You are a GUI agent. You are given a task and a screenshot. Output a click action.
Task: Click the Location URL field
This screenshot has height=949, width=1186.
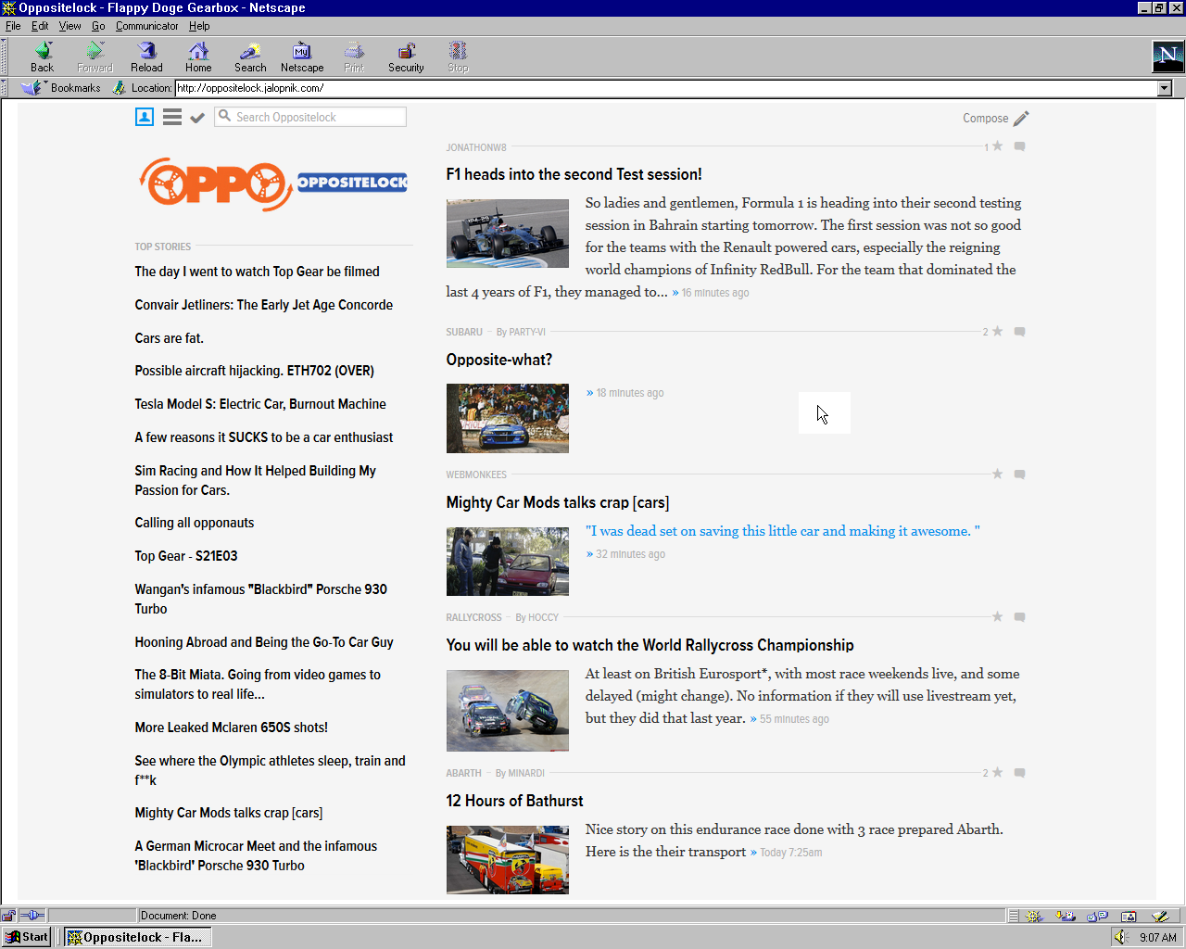[665, 88]
